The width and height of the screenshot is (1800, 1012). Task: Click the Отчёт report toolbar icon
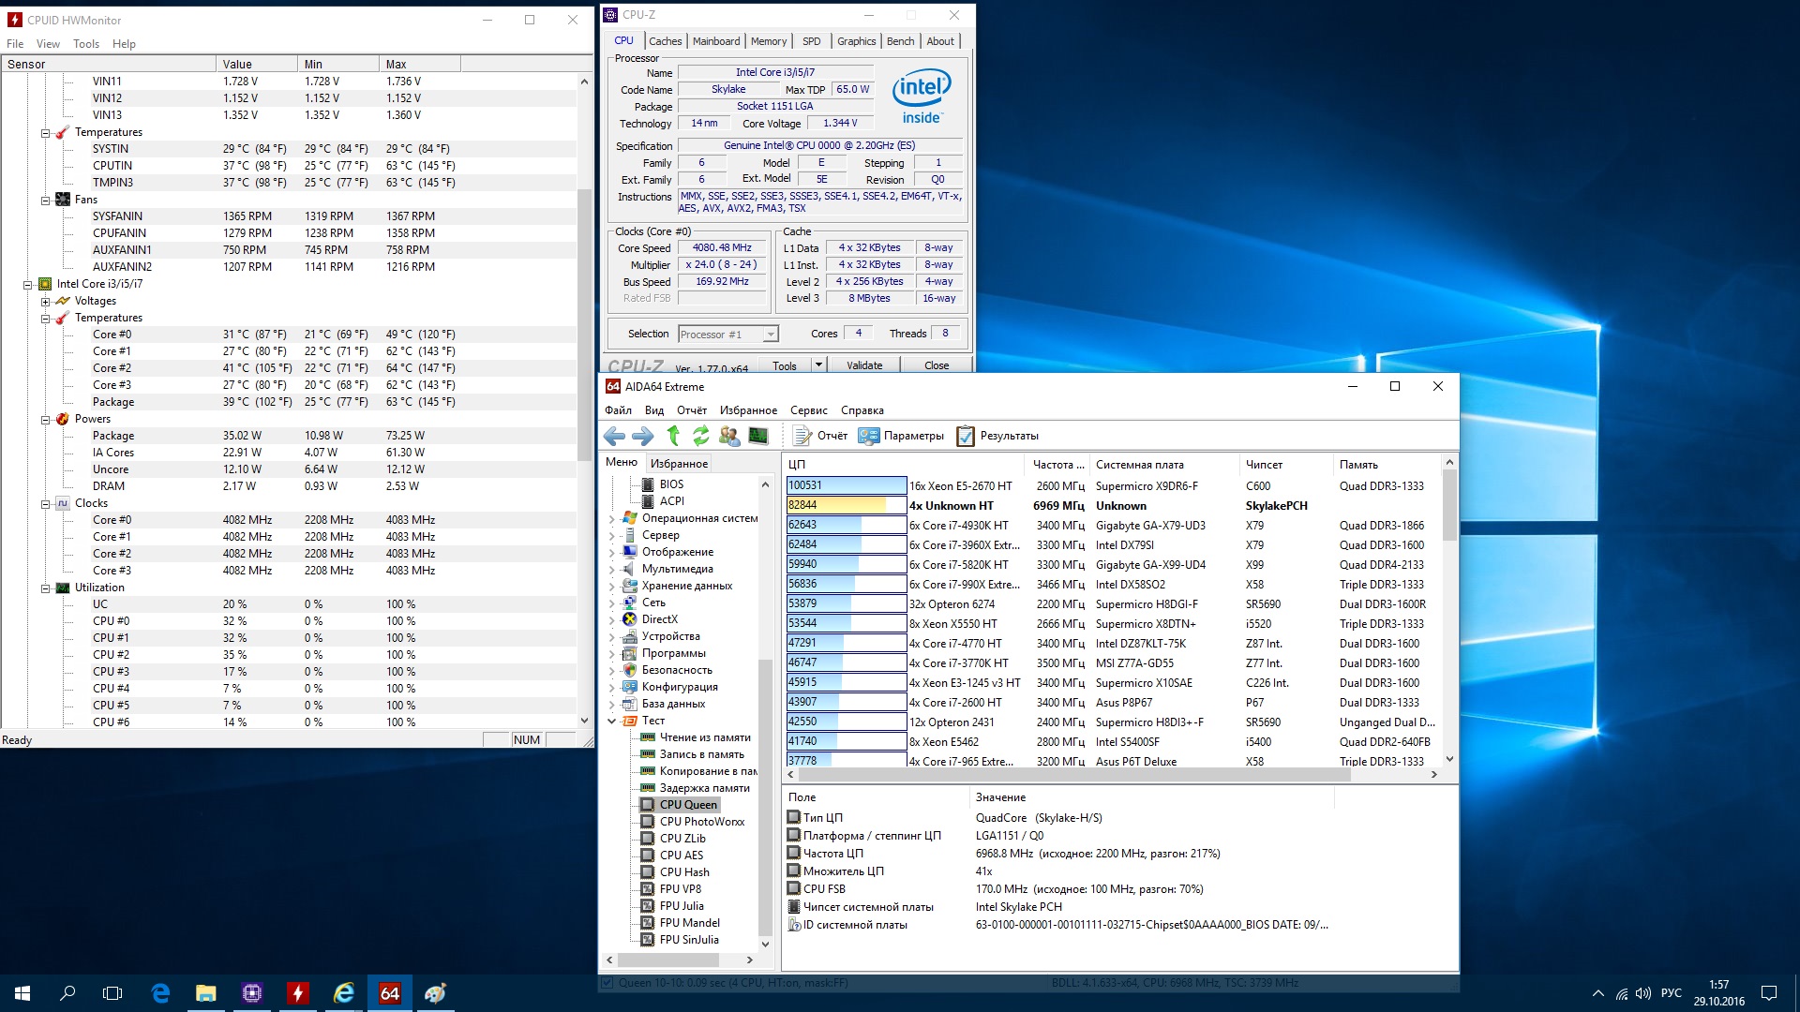(802, 436)
